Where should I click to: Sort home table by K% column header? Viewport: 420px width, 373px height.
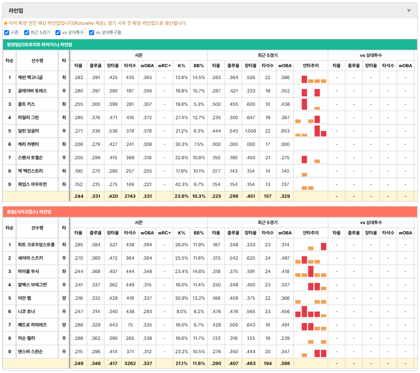[181, 233]
